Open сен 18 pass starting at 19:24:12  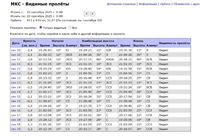(16, 120)
